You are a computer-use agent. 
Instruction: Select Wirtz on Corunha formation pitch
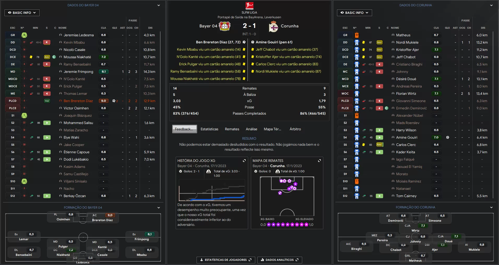click(x=415, y=228)
